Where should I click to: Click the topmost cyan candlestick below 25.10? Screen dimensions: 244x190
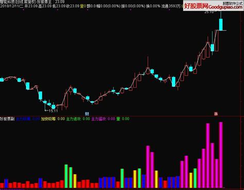pyautogui.click(x=221, y=25)
